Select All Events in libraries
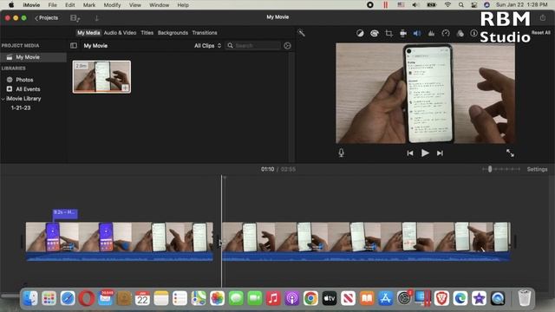The width and height of the screenshot is (555, 312). (x=28, y=88)
